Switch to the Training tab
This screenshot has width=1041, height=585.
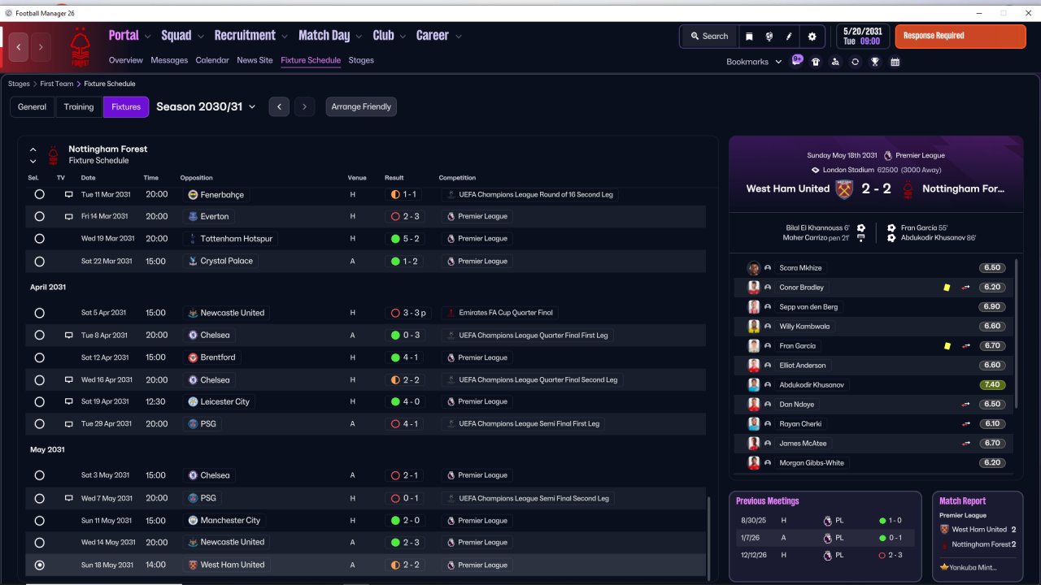pyautogui.click(x=79, y=106)
